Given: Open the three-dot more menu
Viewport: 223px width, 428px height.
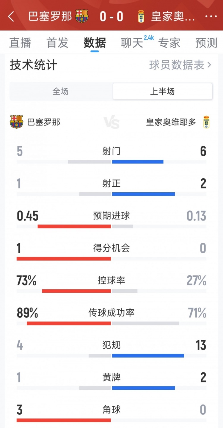Looking at the screenshot, I should pos(211,16).
